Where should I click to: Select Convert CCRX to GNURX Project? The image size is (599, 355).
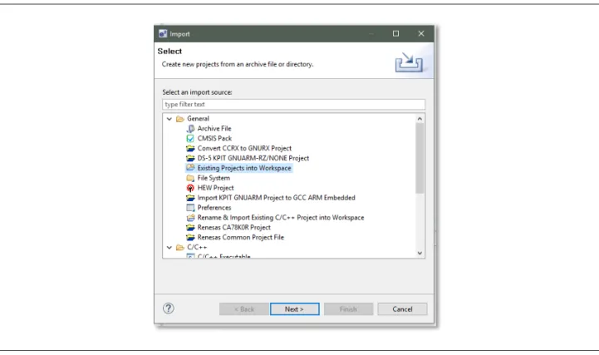tap(244, 148)
